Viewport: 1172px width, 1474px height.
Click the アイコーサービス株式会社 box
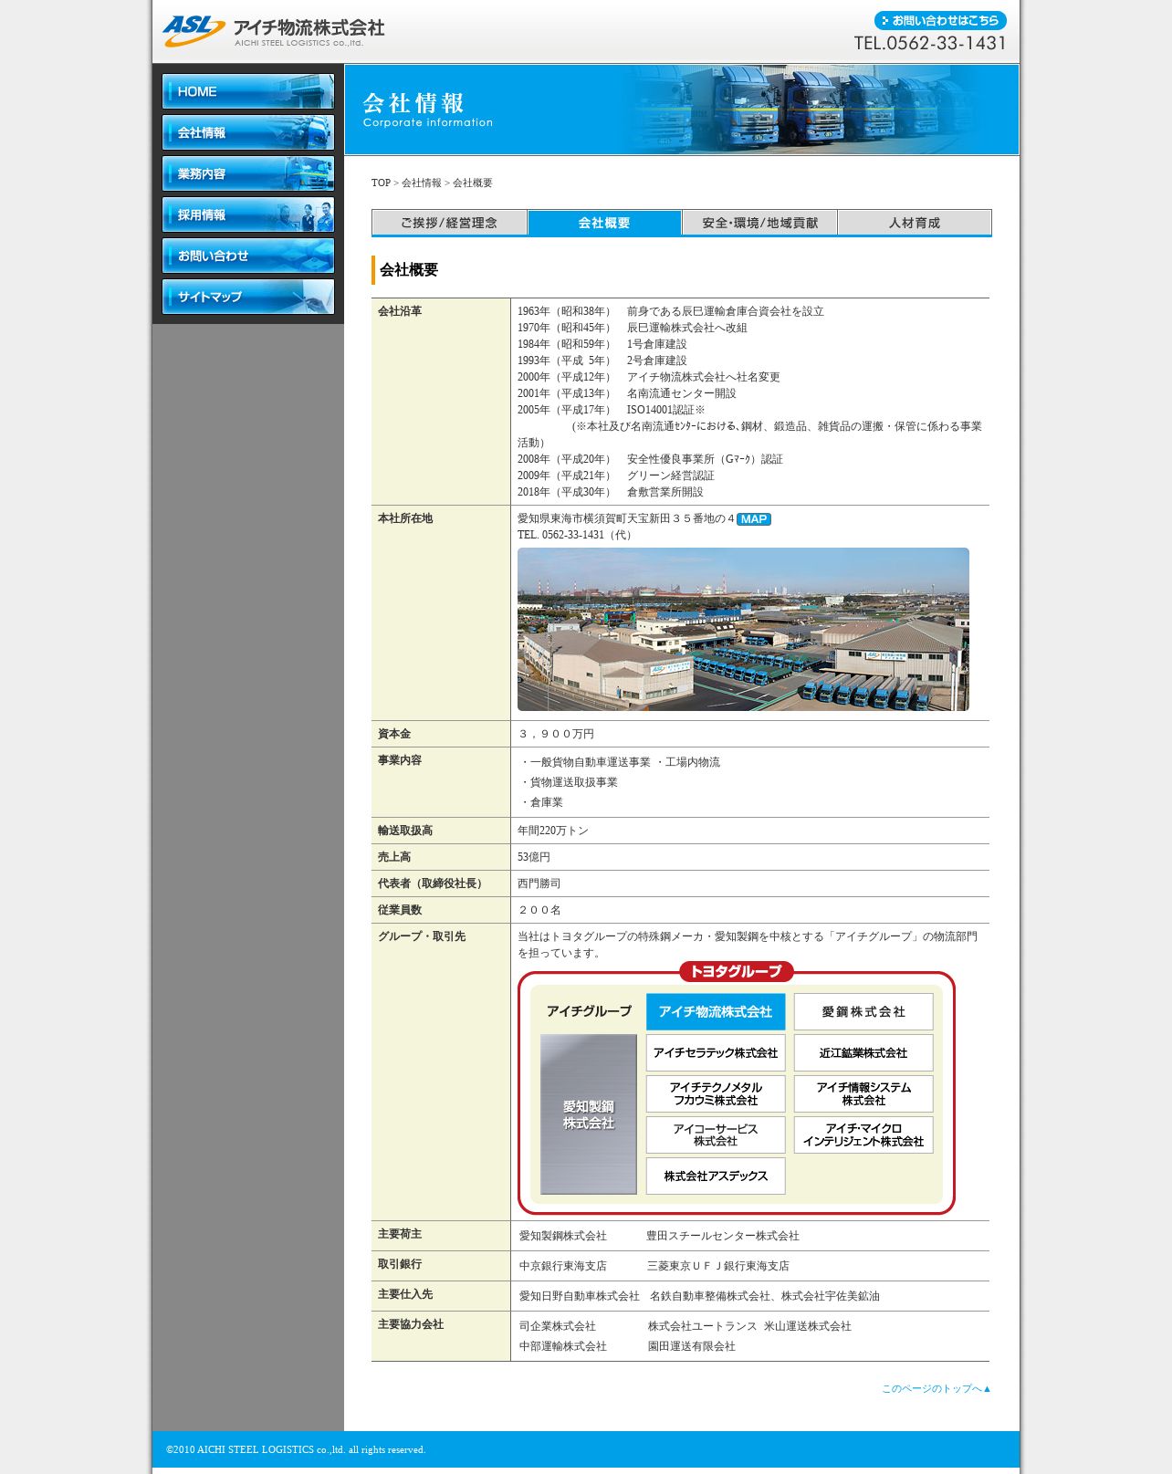click(716, 1135)
